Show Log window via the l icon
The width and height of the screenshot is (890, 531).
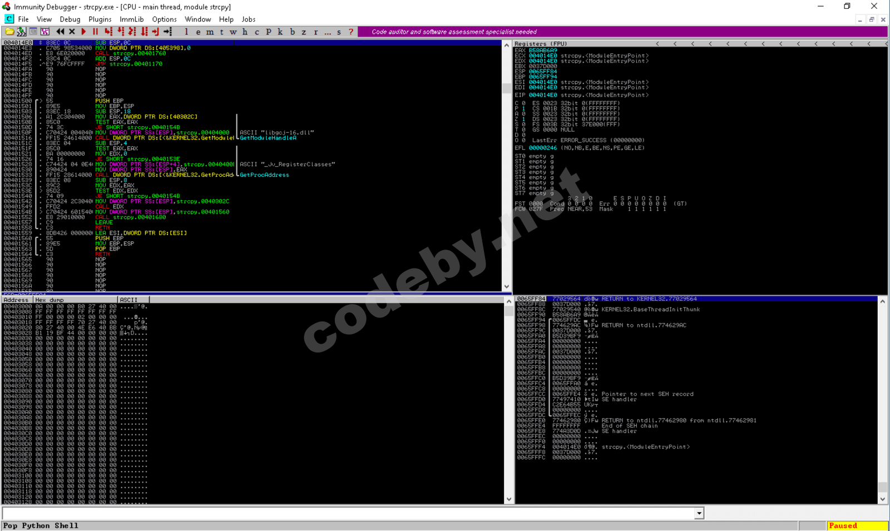(x=186, y=32)
